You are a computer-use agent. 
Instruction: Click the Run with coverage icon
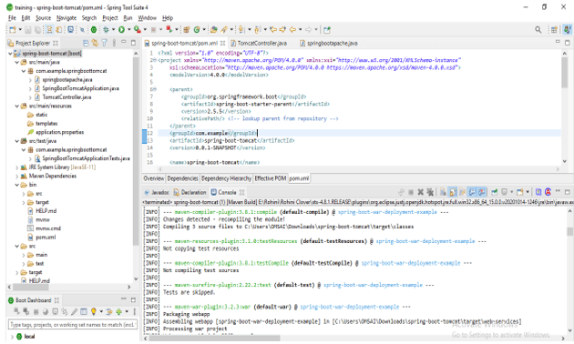coord(137,30)
